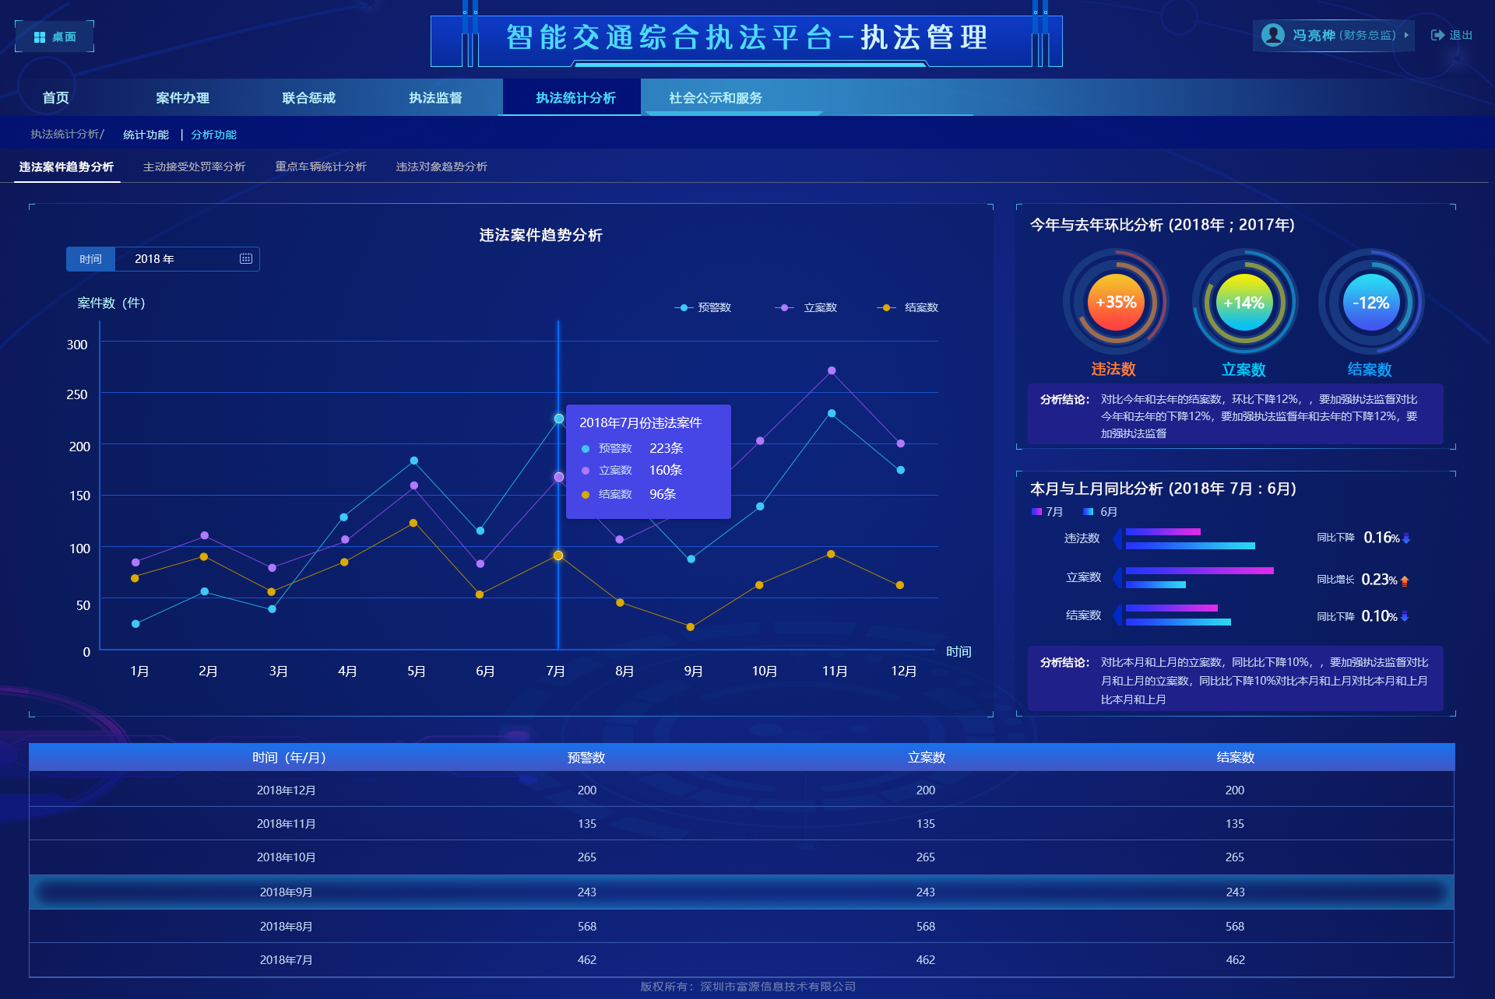This screenshot has width=1495, height=999.
Task: Click the user avatar icon for 冯亮桦
Action: (1274, 34)
